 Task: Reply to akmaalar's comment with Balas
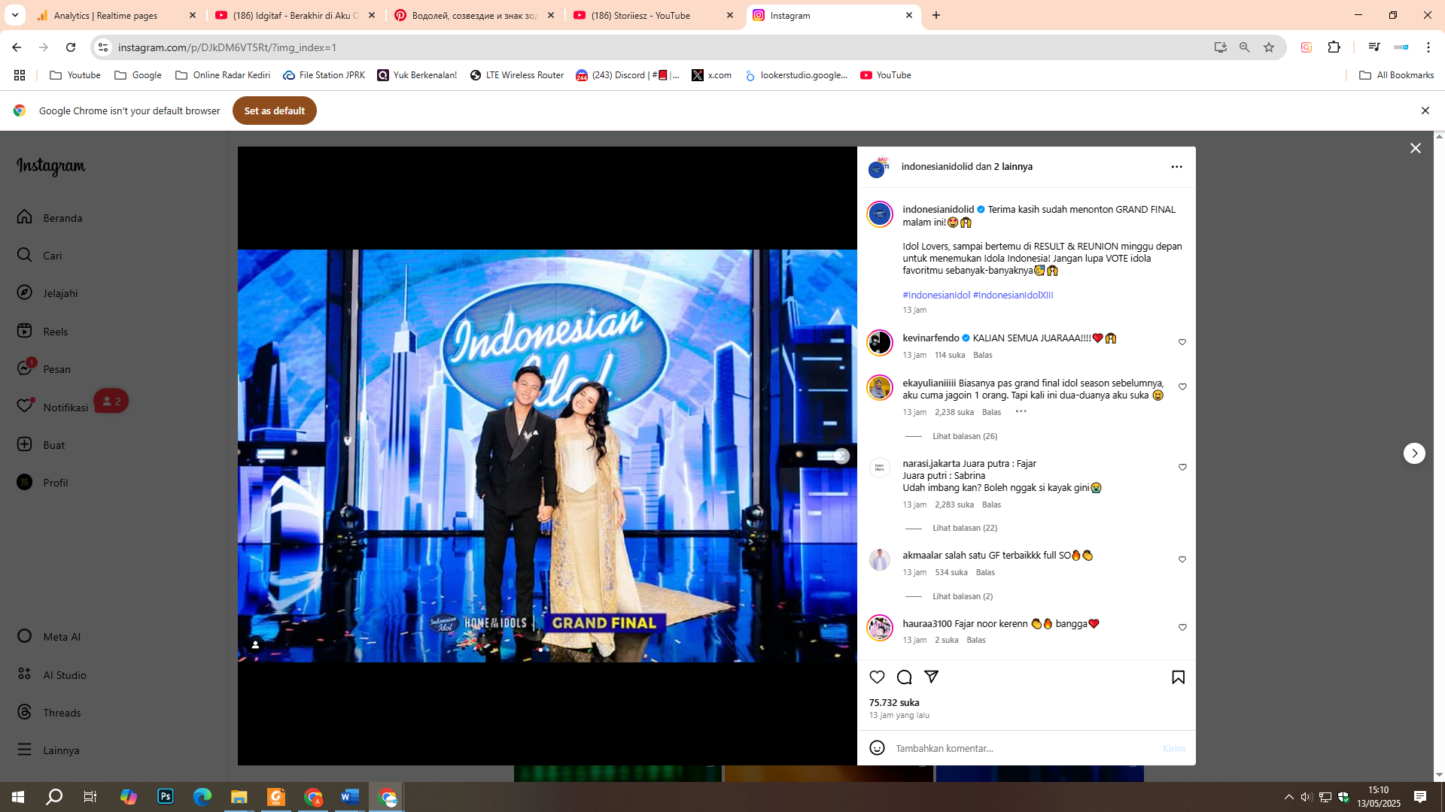(984, 572)
